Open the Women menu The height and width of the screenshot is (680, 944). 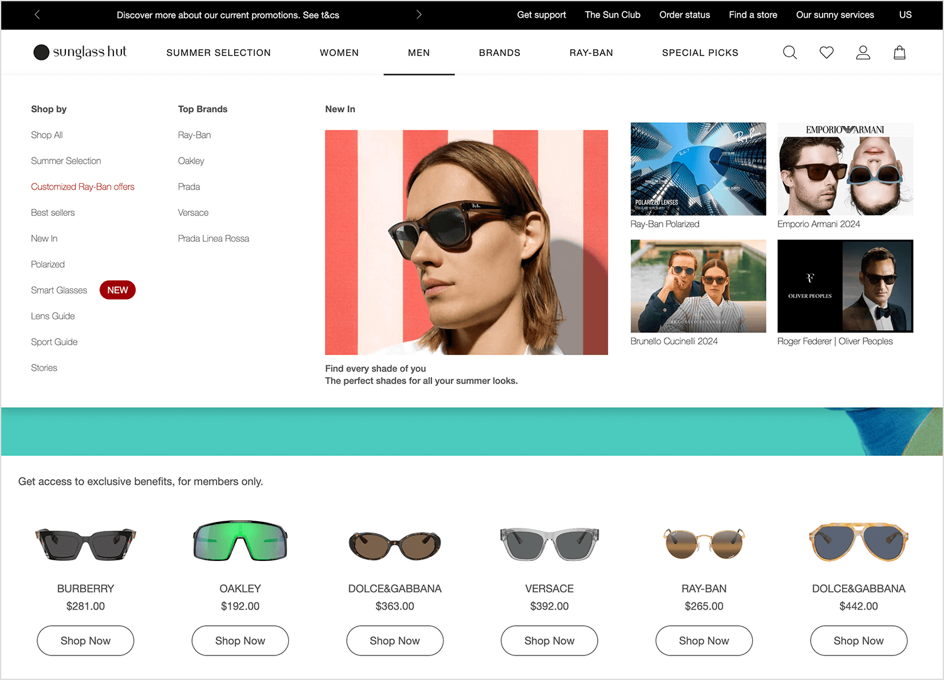click(339, 53)
